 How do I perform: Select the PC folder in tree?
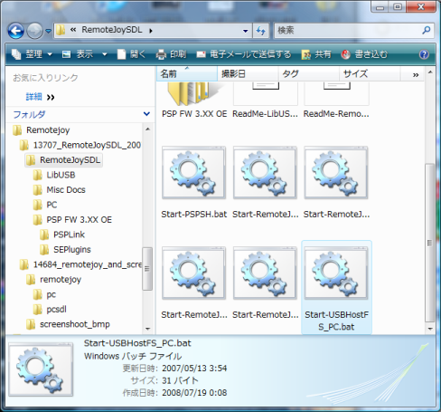(x=45, y=205)
